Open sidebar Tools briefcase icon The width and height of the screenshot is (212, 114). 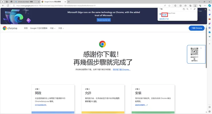(x=209, y=19)
